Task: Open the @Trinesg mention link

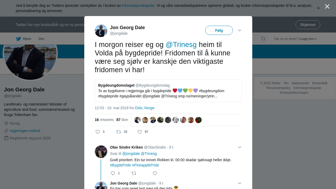Action: coord(181,45)
